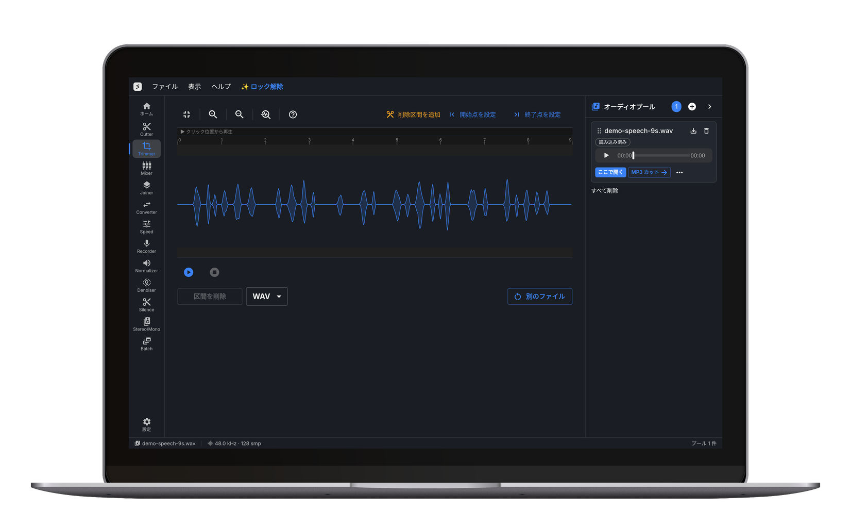Collapse the audio pool panel chevron

click(x=709, y=107)
